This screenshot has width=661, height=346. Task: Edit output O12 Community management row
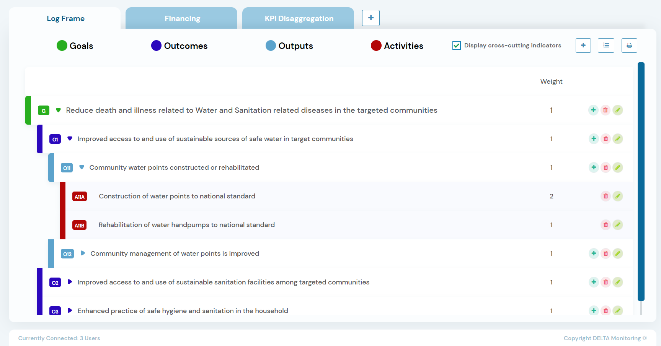pos(618,253)
